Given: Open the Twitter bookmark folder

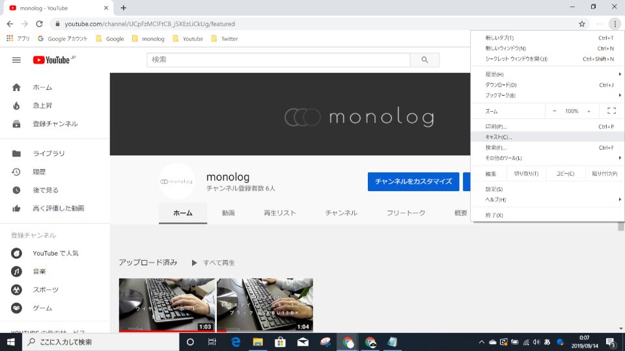Looking at the screenshot, I should [x=225, y=38].
